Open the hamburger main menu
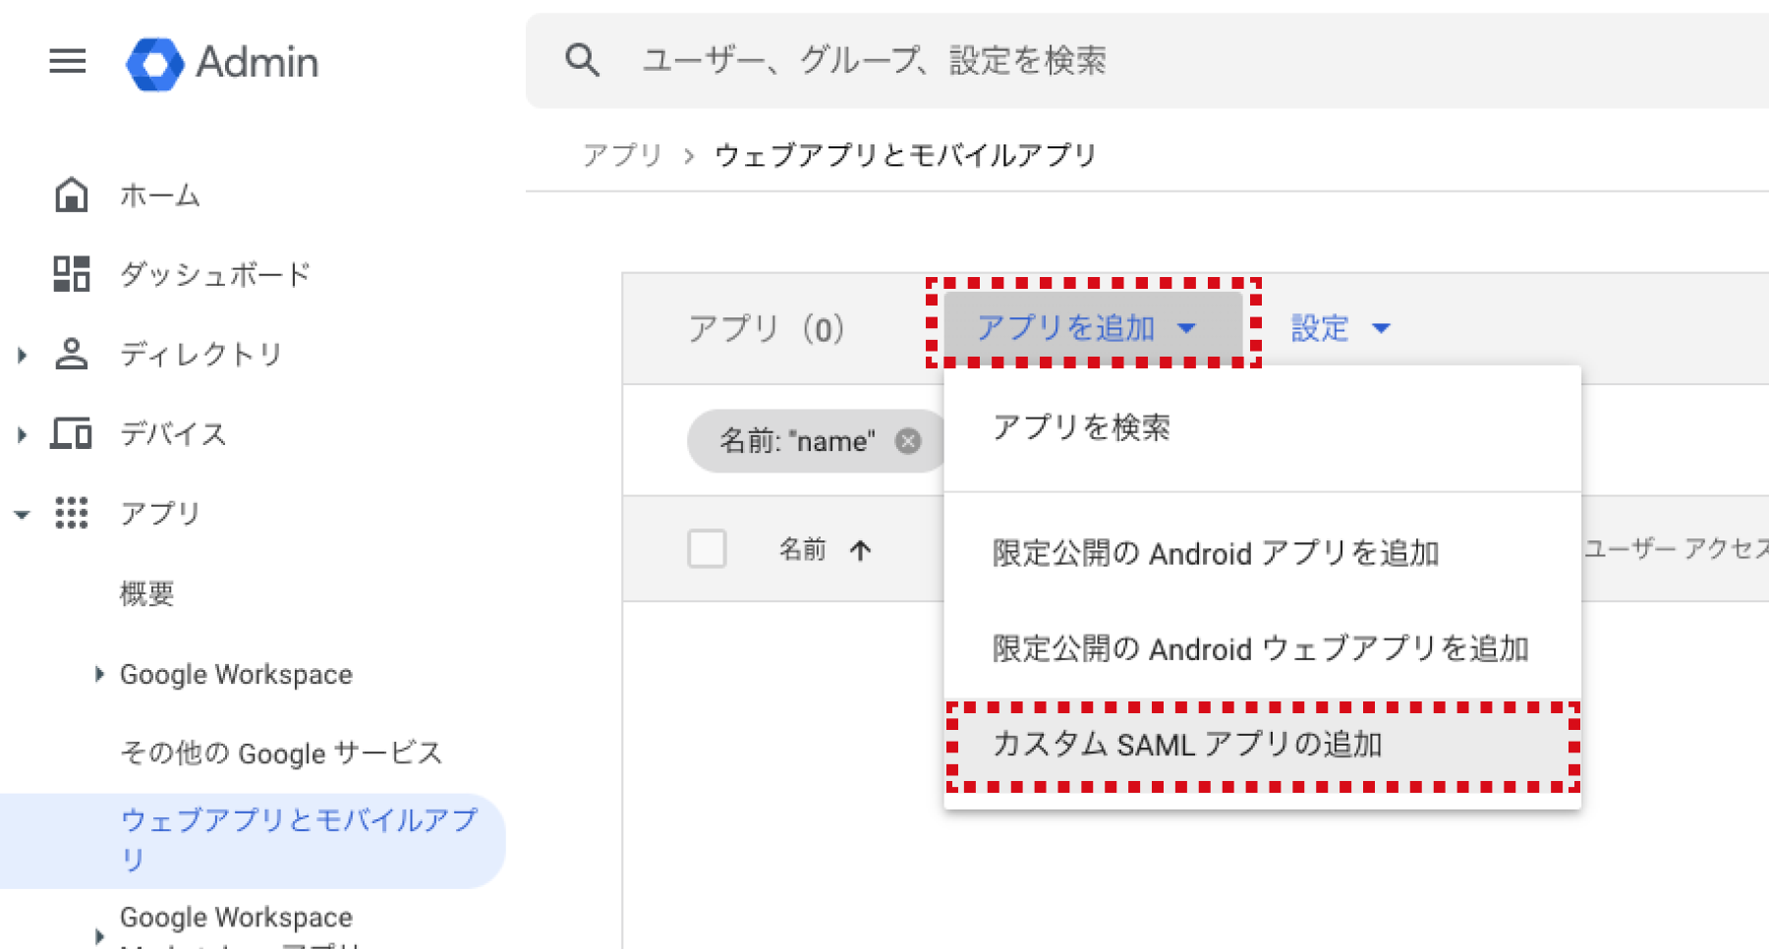The height and width of the screenshot is (949, 1769). pyautogui.click(x=68, y=62)
